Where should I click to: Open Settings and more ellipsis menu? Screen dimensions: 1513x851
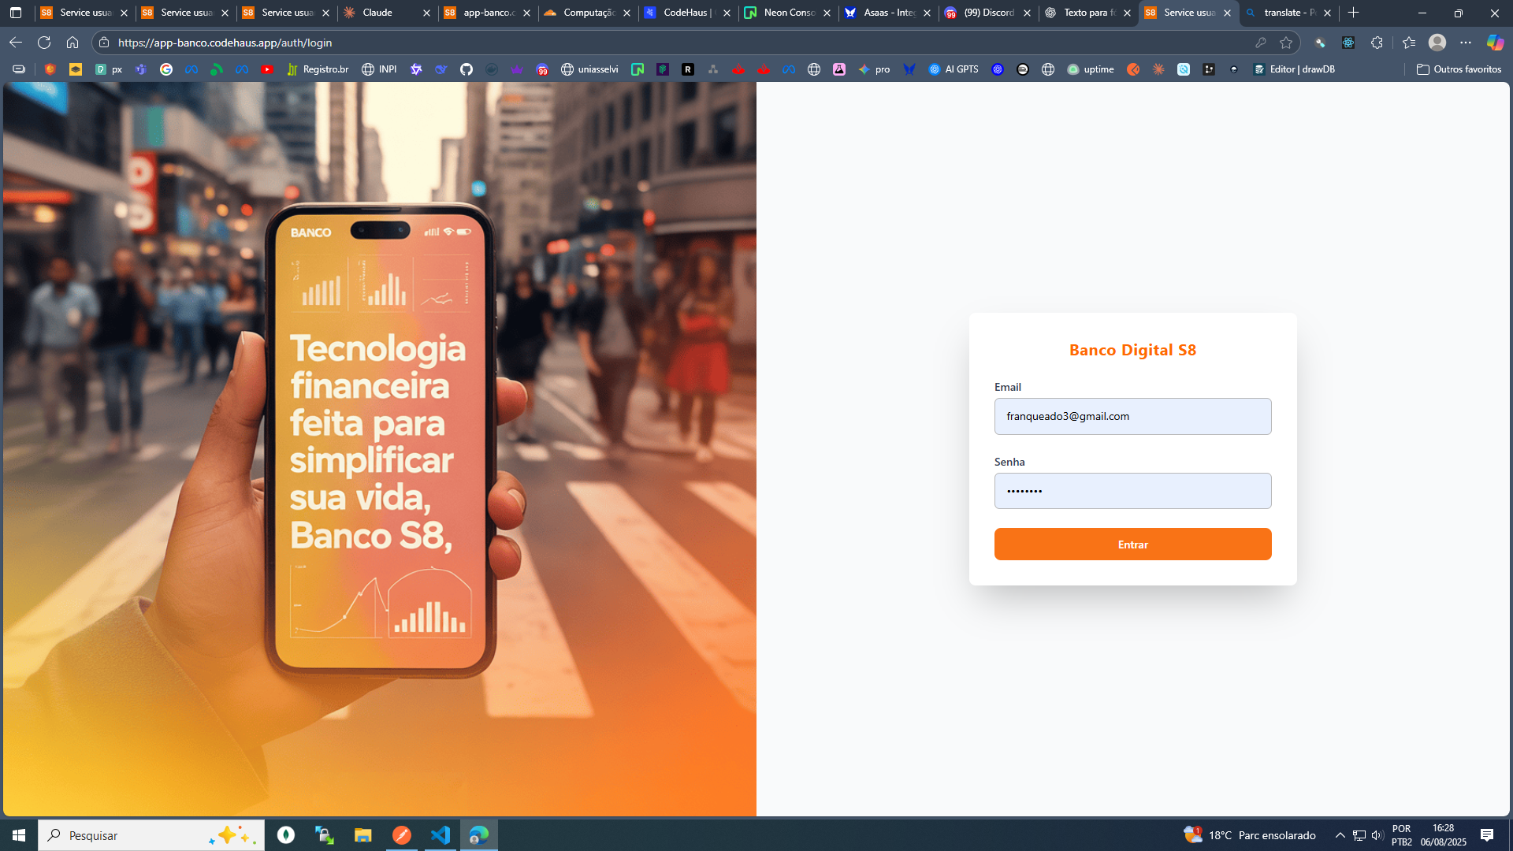coord(1466,43)
